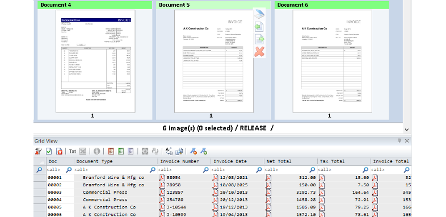Click the PDF icon next to date 19/12/2013

[x=215, y=207]
